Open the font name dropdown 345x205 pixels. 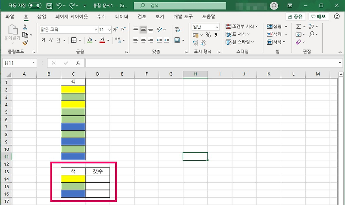pos(96,30)
